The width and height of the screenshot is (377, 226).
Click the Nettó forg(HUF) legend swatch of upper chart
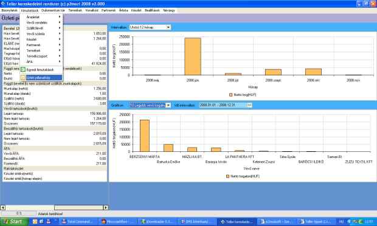231,95
